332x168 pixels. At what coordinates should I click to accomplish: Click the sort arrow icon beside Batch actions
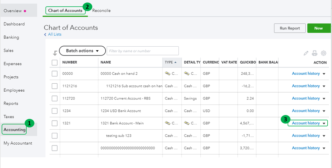55,53
